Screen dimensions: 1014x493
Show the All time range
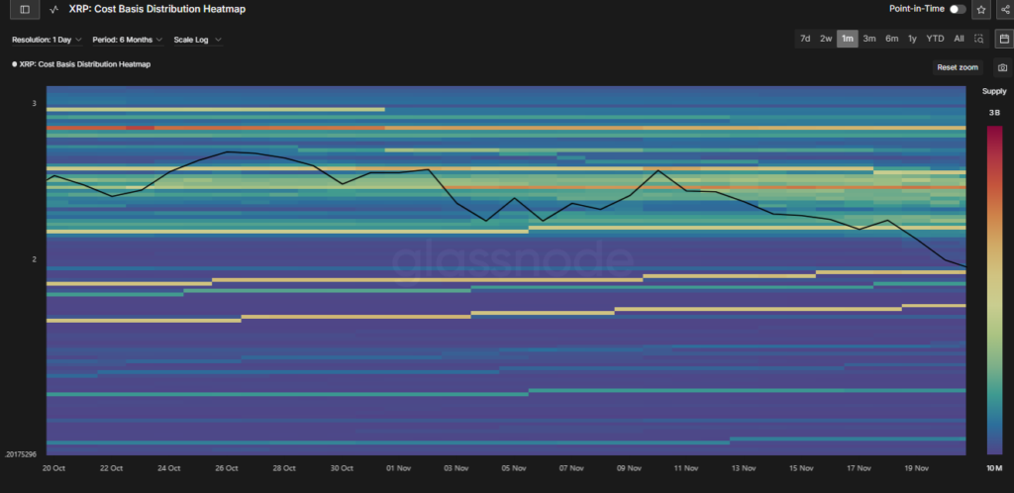coord(959,39)
